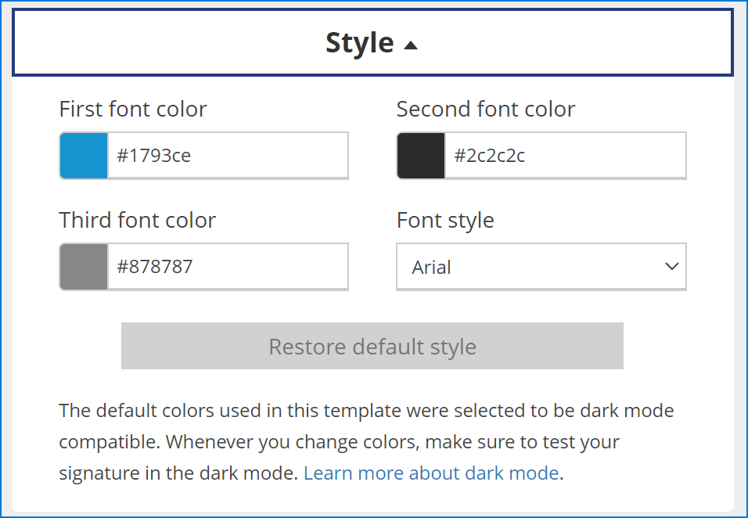Image resolution: width=748 pixels, height=518 pixels.
Task: Click the First font color label
Action: [x=133, y=110]
